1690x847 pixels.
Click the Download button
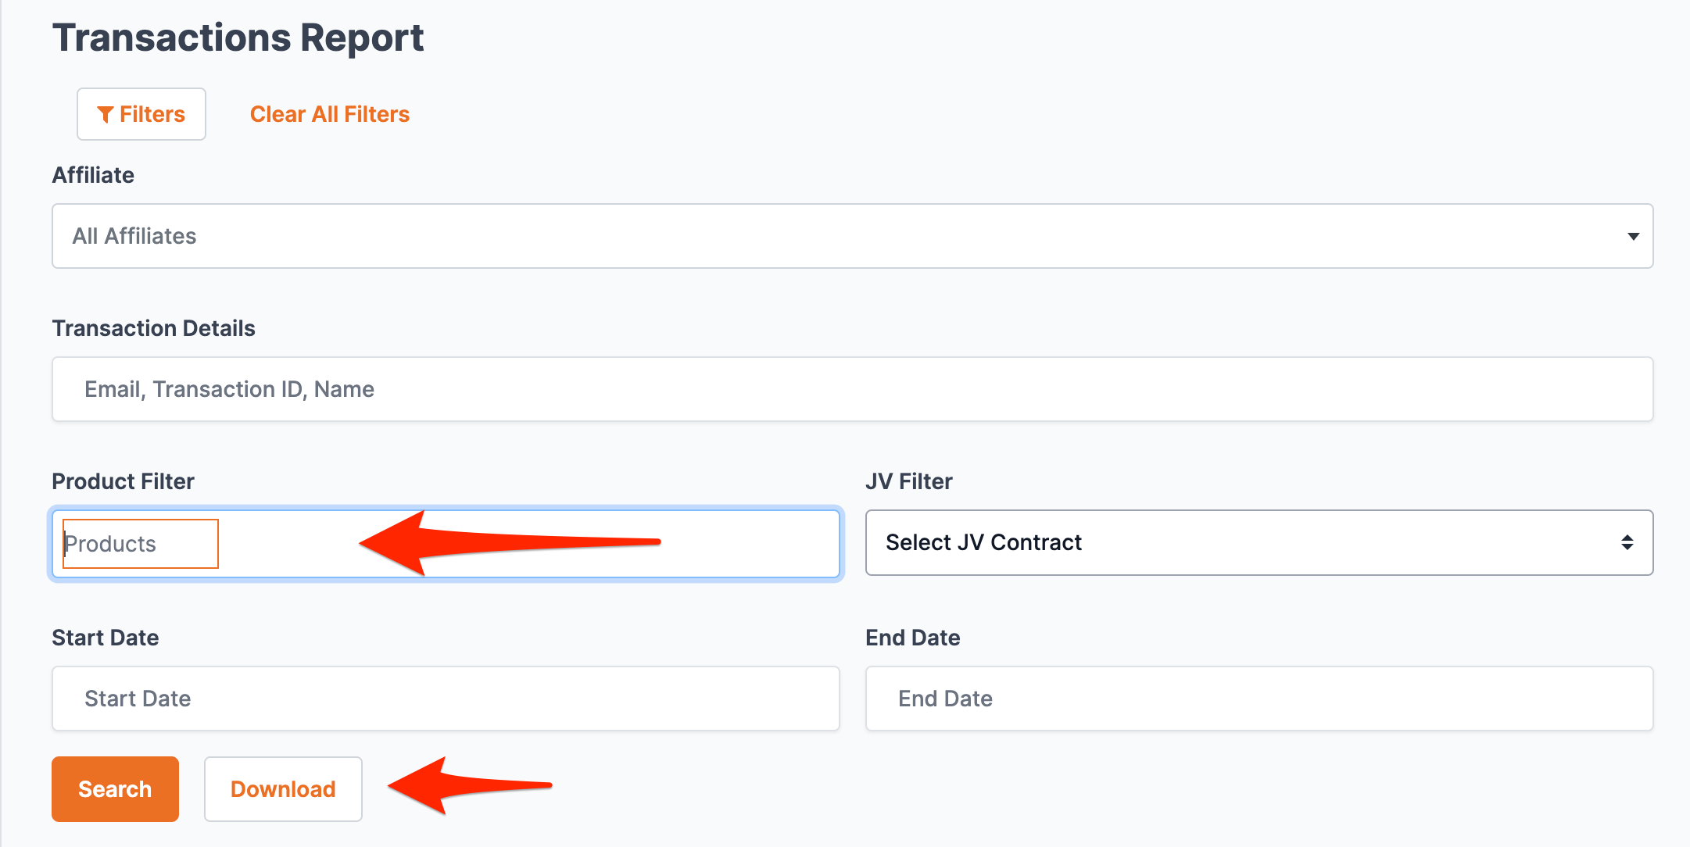[x=283, y=789]
